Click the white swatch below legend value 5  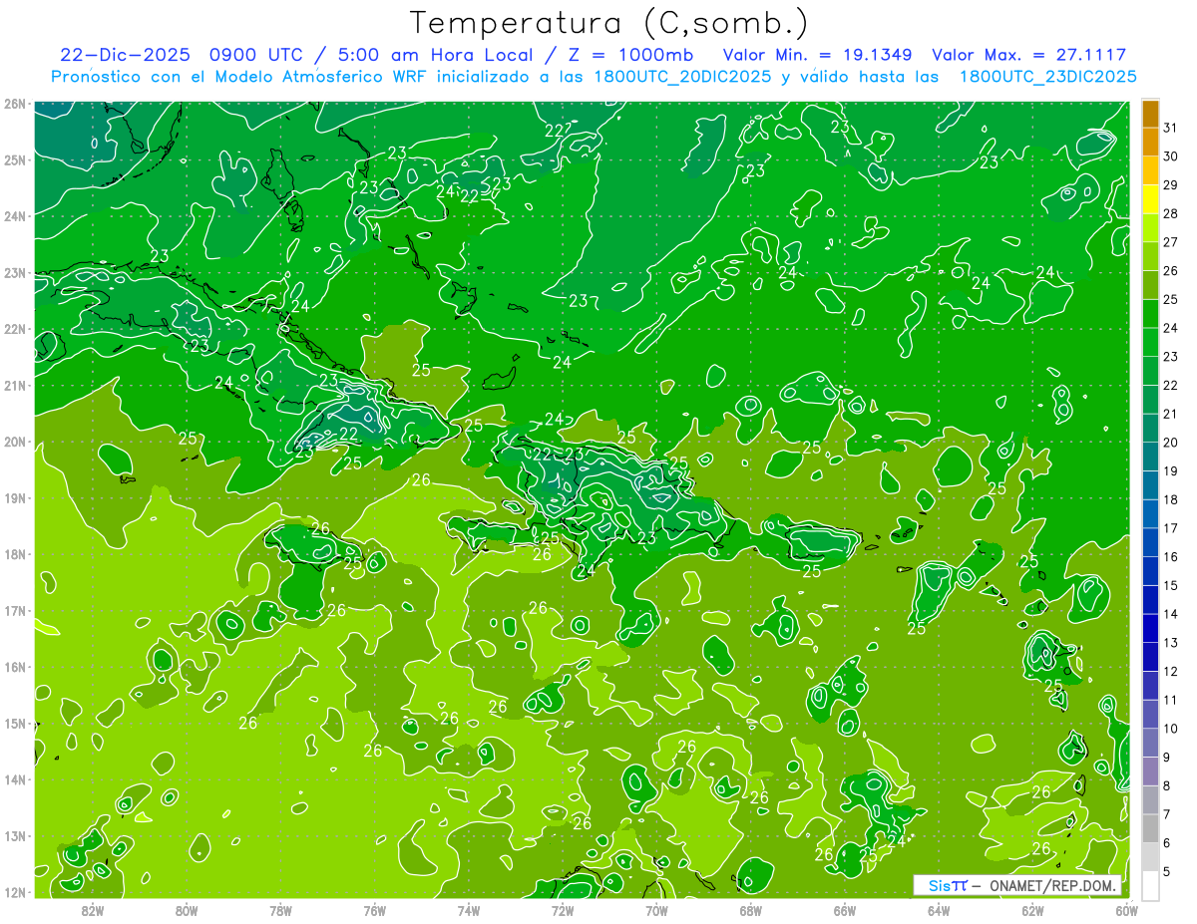pos(1150,885)
